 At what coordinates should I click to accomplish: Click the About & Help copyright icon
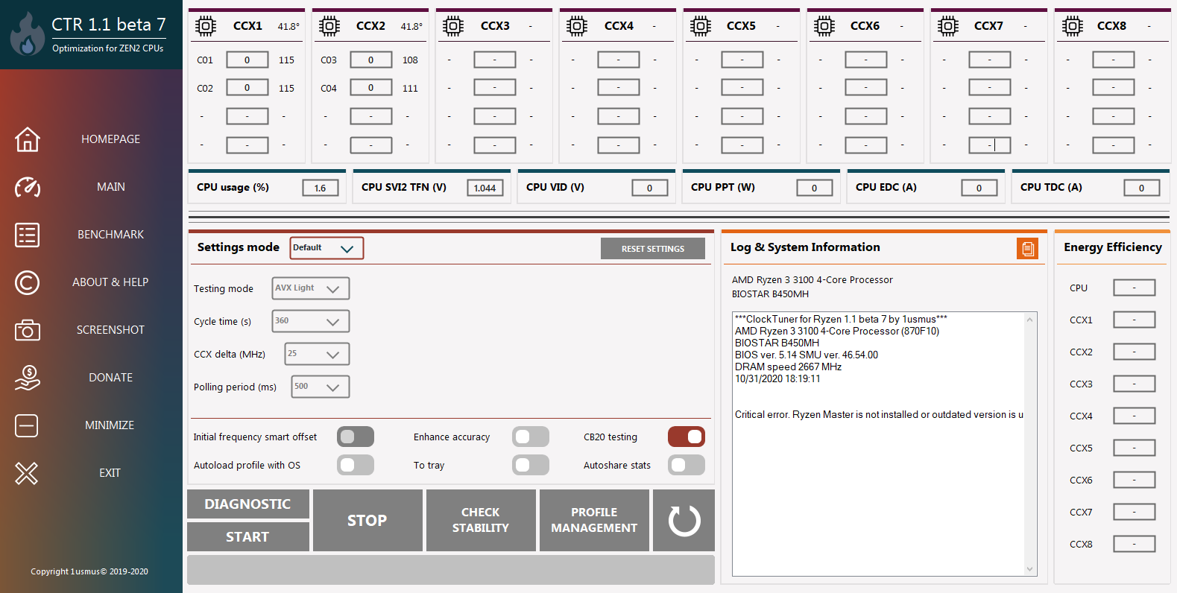[28, 282]
